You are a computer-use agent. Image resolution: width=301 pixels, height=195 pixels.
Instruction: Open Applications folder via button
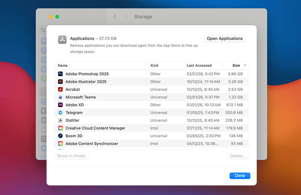point(225,38)
